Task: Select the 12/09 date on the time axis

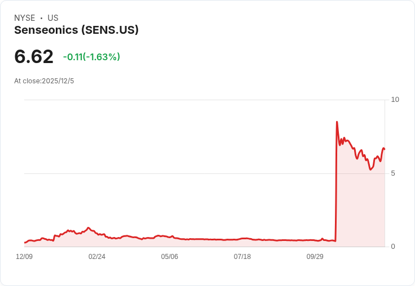Action: tap(24, 257)
